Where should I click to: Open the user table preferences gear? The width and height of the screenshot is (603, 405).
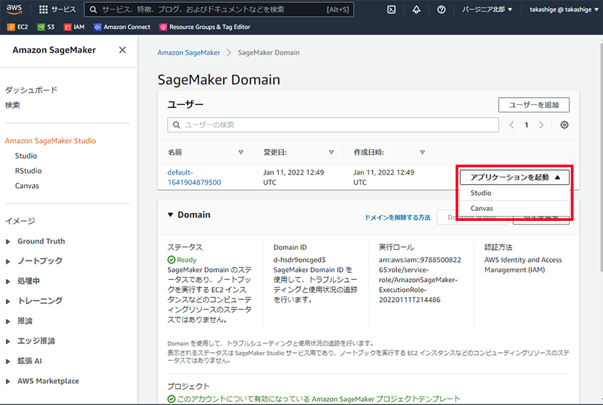coord(564,125)
